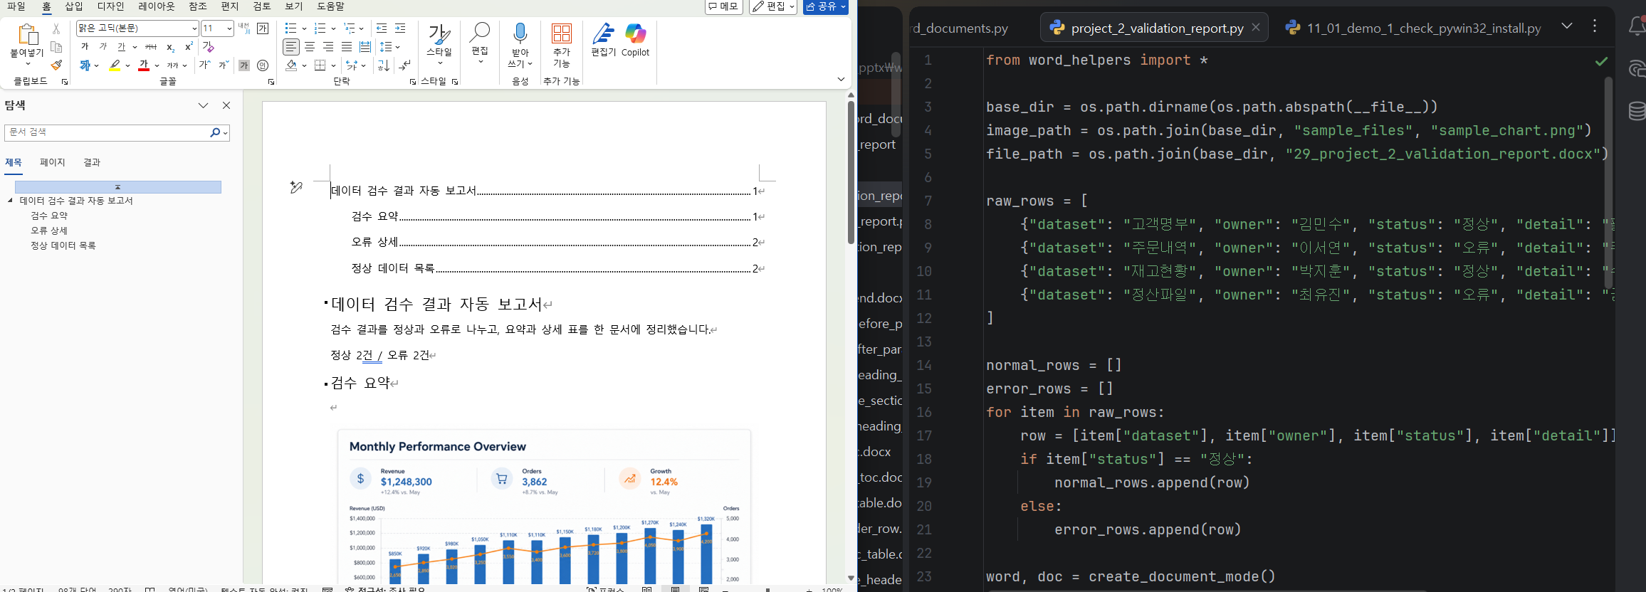
Task: Open the 참조 ribbon tab
Action: pyautogui.click(x=198, y=6)
